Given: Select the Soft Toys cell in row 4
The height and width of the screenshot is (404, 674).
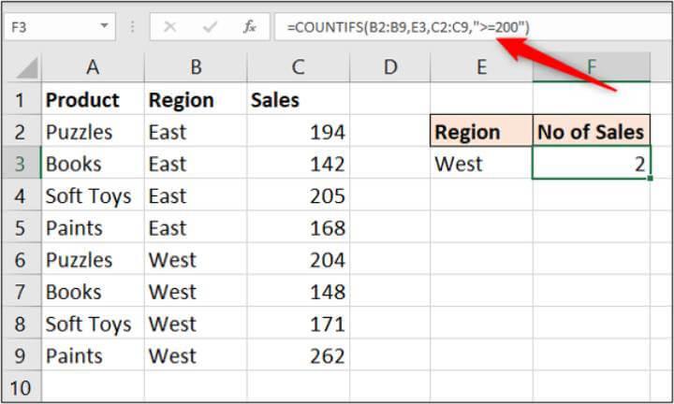Looking at the screenshot, I should 93,196.
